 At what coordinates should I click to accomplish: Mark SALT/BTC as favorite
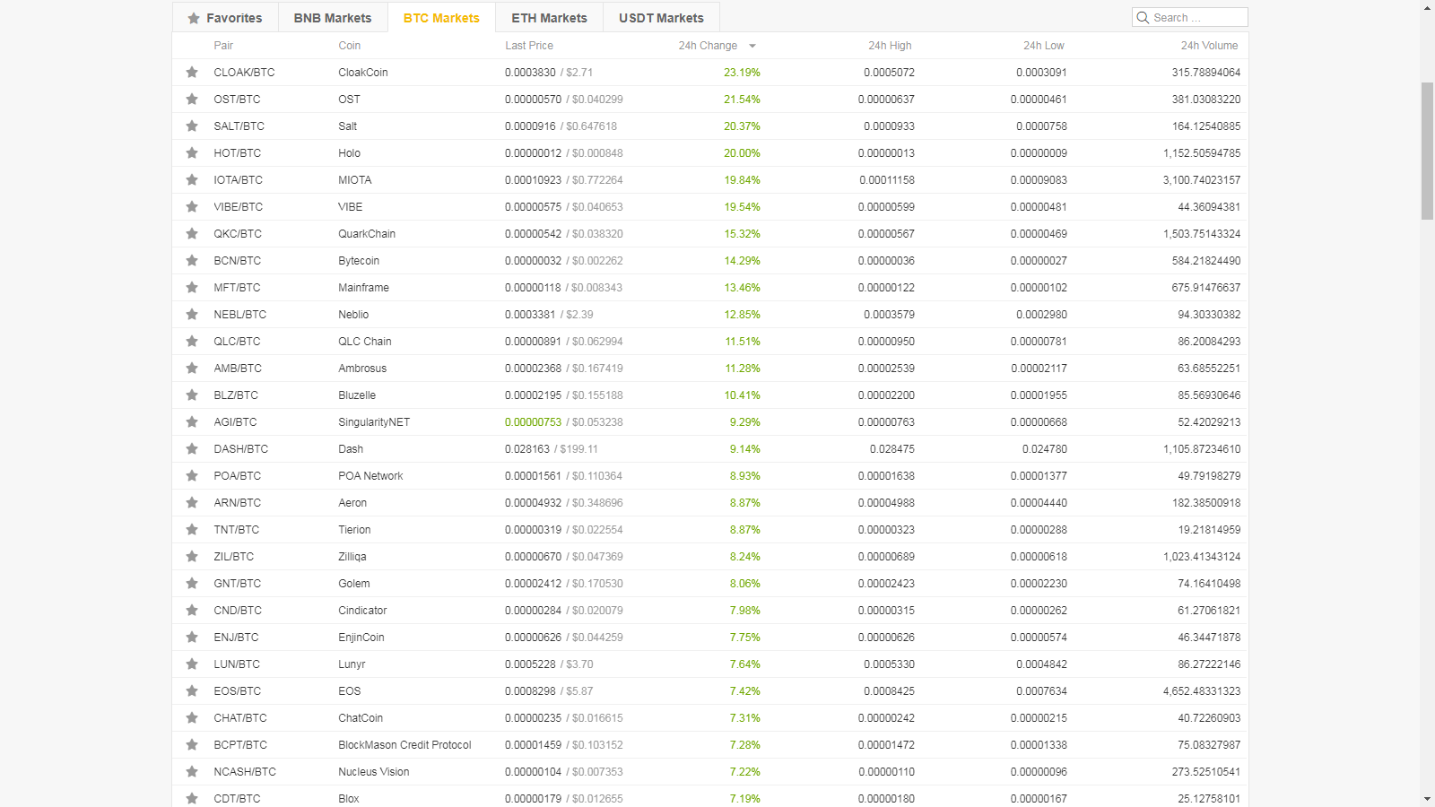[x=192, y=126]
